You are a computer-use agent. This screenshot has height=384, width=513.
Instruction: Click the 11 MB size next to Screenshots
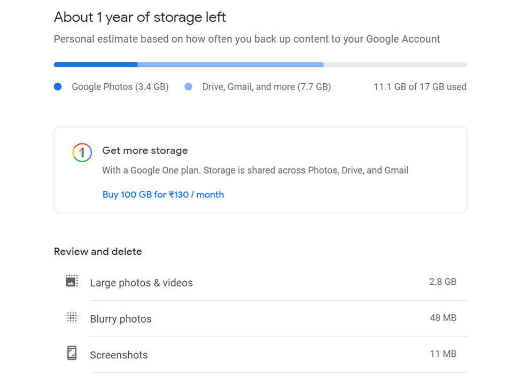(x=443, y=354)
